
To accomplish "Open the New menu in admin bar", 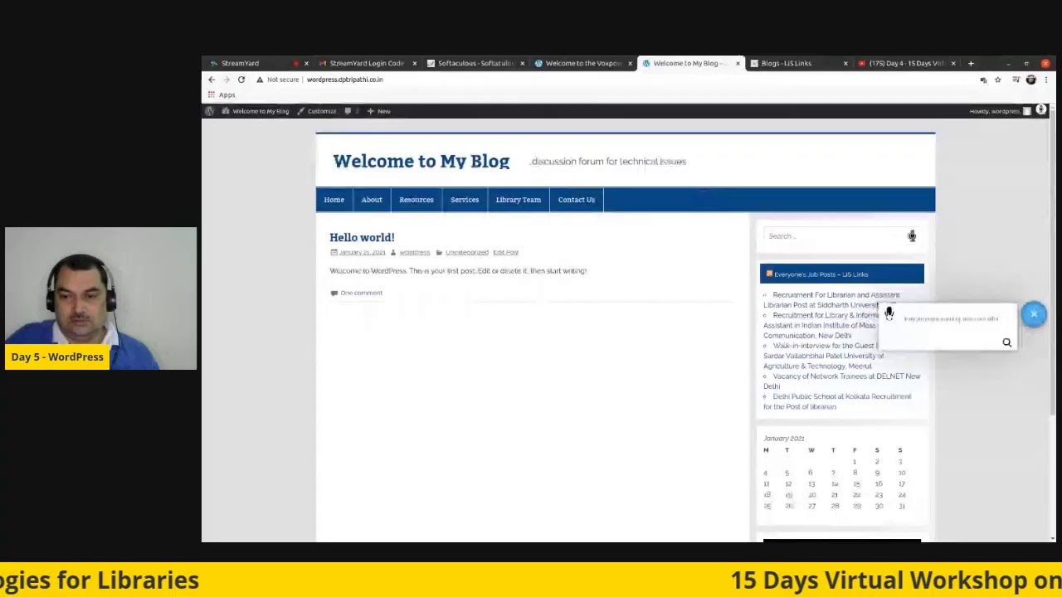I will [x=379, y=111].
